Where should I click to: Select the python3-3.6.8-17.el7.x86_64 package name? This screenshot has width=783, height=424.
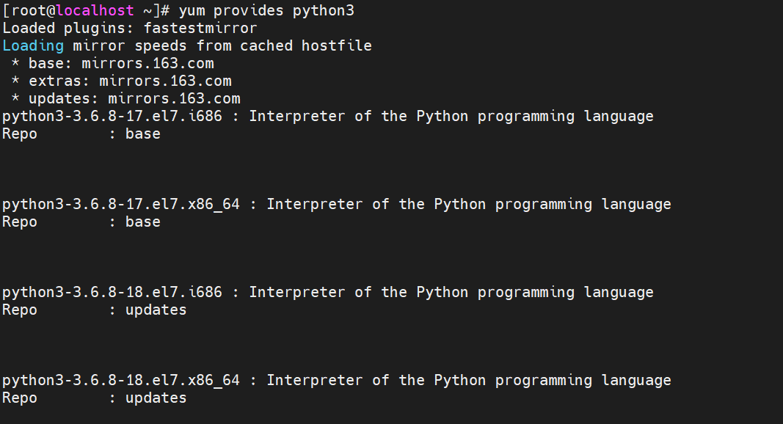pos(120,205)
